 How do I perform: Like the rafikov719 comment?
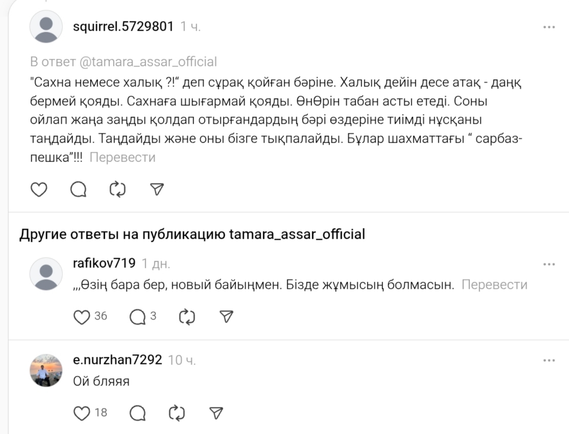(82, 317)
